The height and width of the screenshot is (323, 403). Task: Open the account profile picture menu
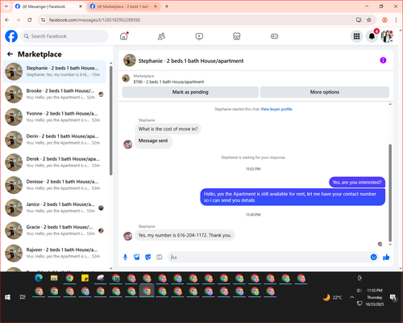point(387,36)
